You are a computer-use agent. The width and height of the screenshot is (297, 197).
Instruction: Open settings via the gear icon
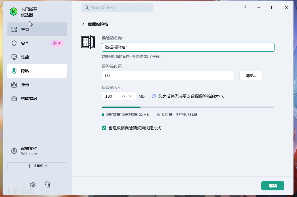pos(33,185)
